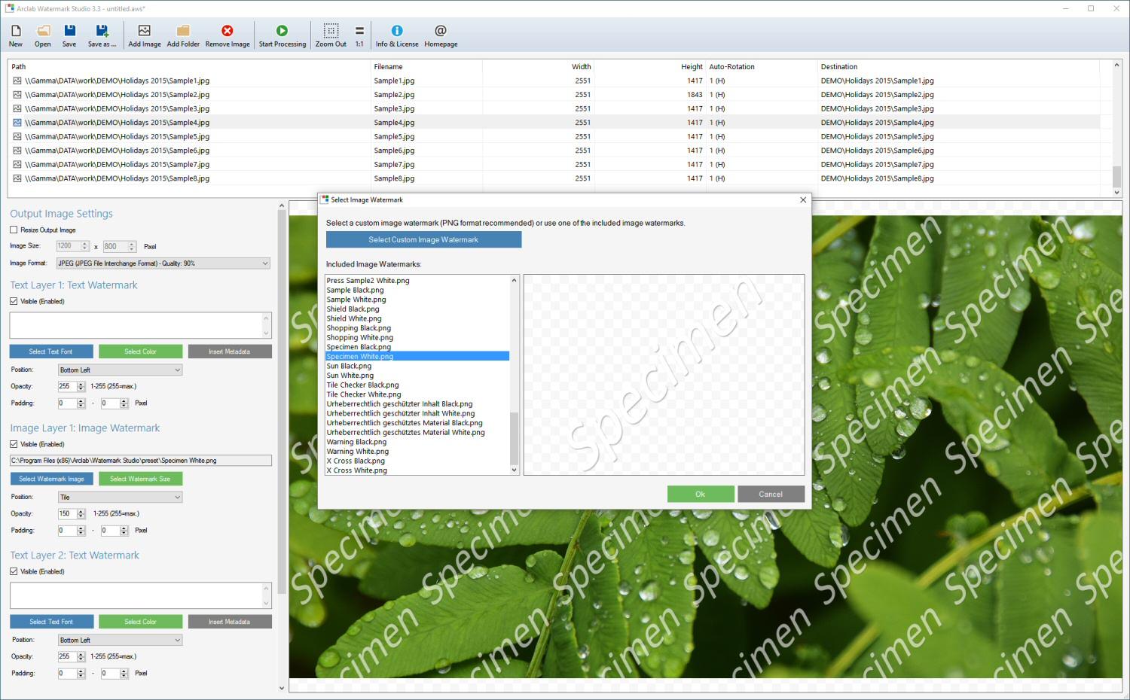Image resolution: width=1130 pixels, height=700 pixels.
Task: Set preview to 1:1 scale
Action: tap(359, 35)
